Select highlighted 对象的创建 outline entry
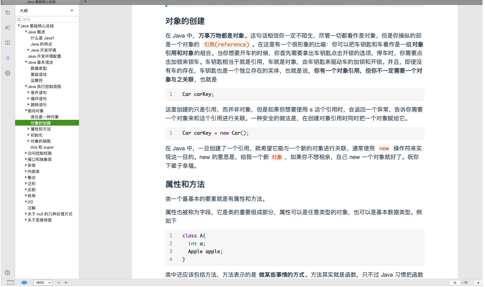 pyautogui.click(x=47, y=123)
